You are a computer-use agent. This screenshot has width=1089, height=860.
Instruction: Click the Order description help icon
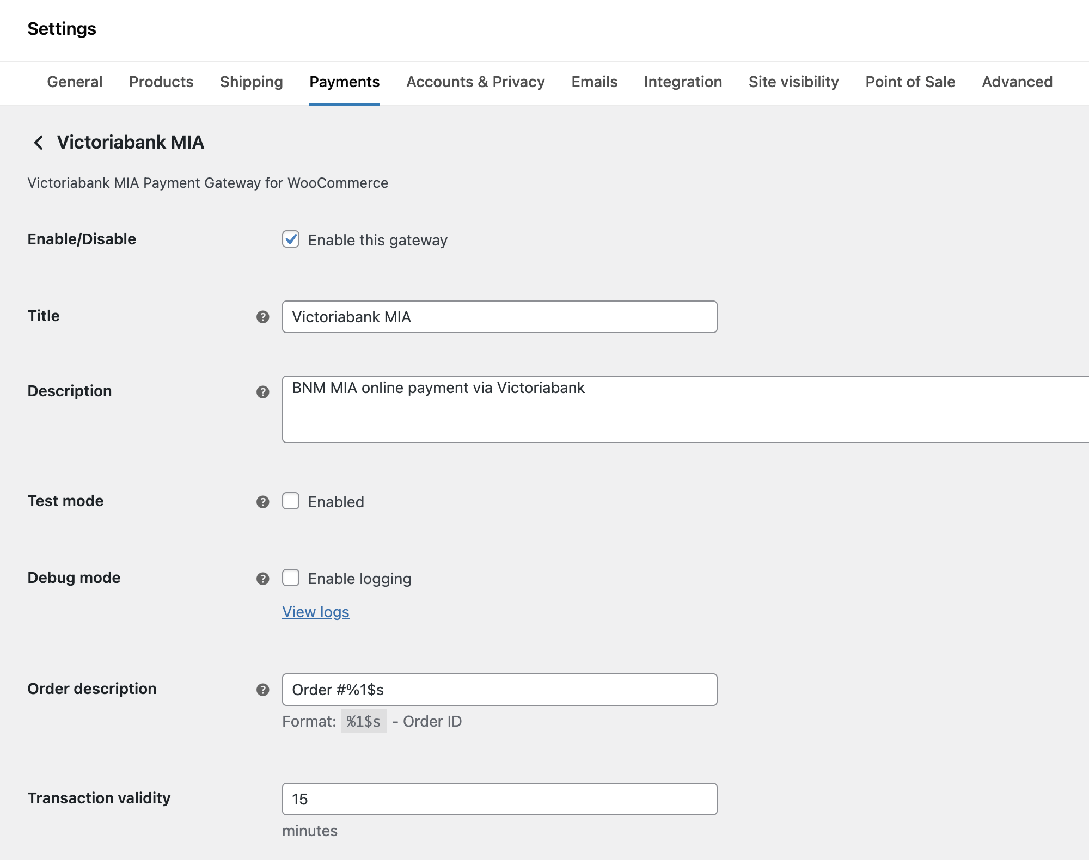(264, 689)
